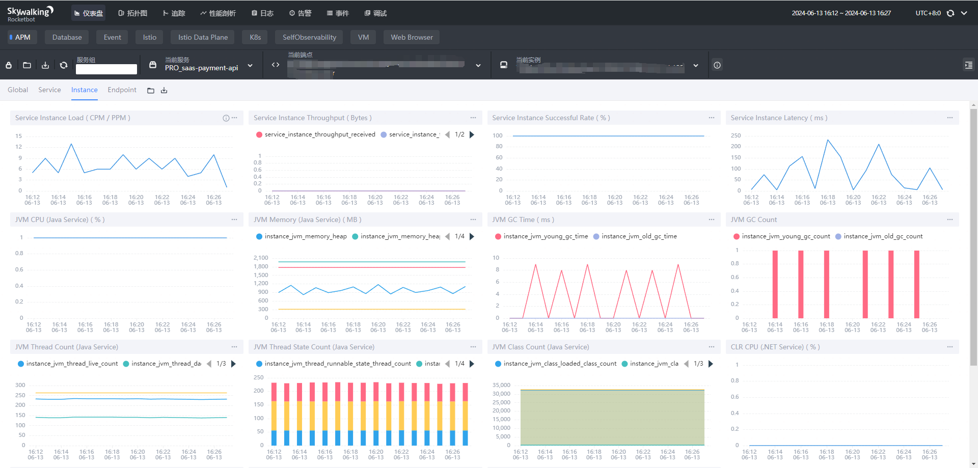Open more menu on Service Instance Latency
This screenshot has height=468, width=978.
[x=950, y=118]
